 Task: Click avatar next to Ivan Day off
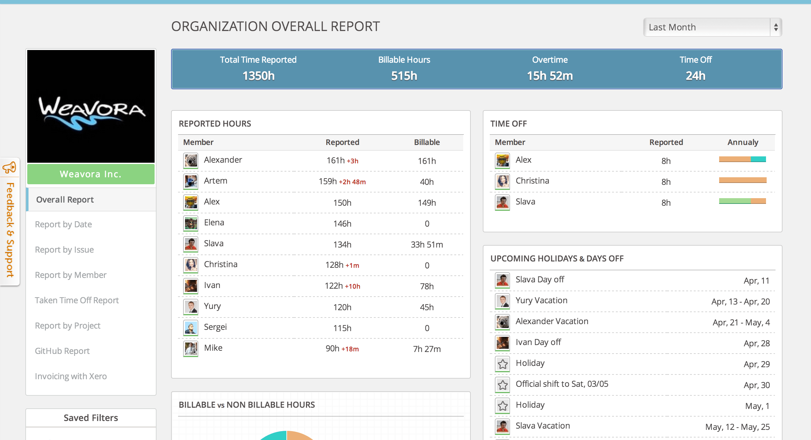click(502, 343)
